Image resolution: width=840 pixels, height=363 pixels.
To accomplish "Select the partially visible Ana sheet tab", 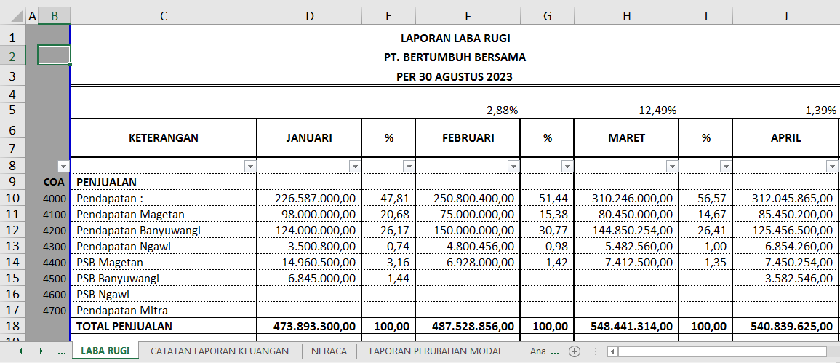I will (537, 351).
